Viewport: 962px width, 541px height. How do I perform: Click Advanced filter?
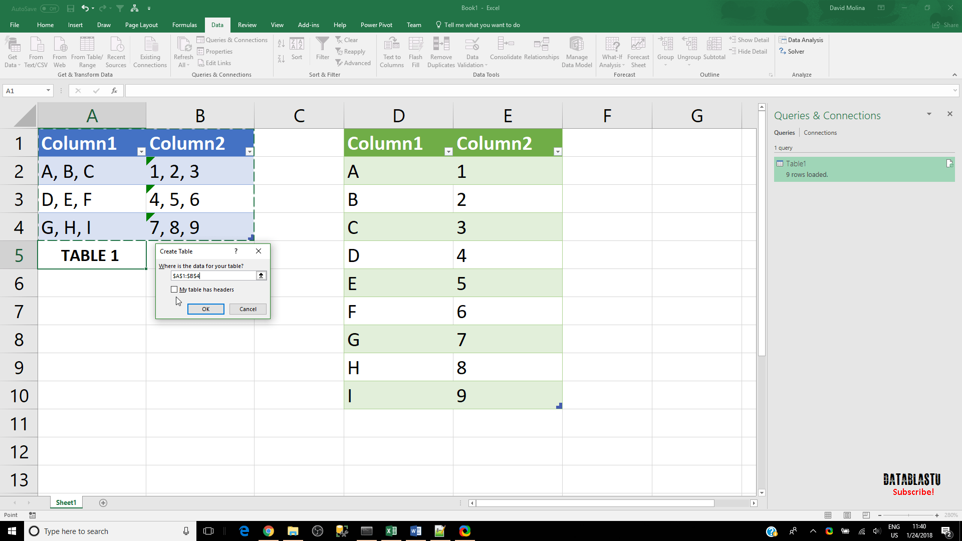(353, 63)
